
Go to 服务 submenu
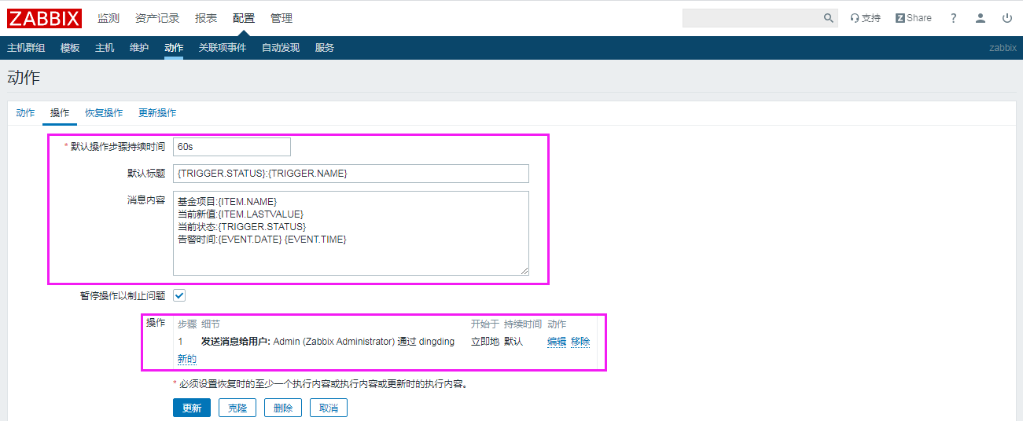click(325, 48)
